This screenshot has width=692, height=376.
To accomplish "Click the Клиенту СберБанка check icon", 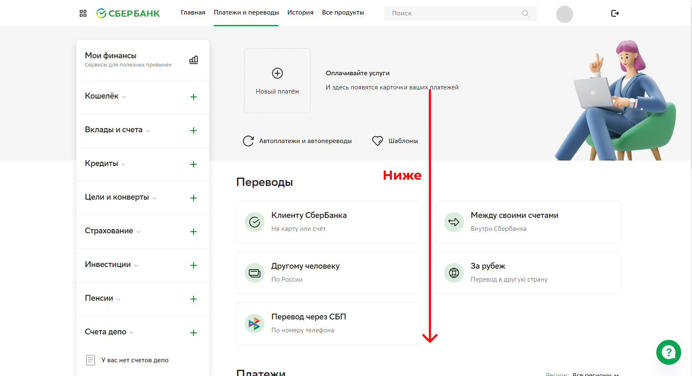I will click(255, 222).
